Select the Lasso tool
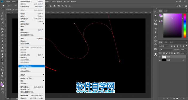This screenshot has width=188, height=100. point(2,19)
